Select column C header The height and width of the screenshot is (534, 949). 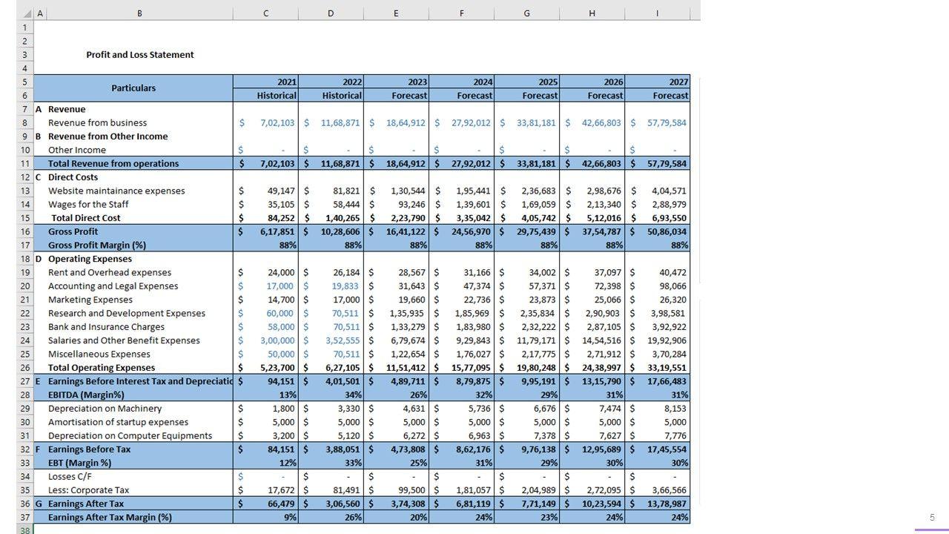pos(265,13)
